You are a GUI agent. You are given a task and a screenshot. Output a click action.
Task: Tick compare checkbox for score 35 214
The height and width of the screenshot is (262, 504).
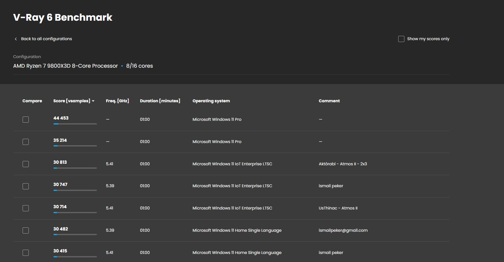26,142
